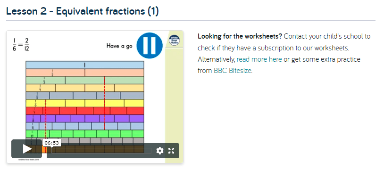
Task: Seek using the video progress bar
Action: click(x=101, y=151)
